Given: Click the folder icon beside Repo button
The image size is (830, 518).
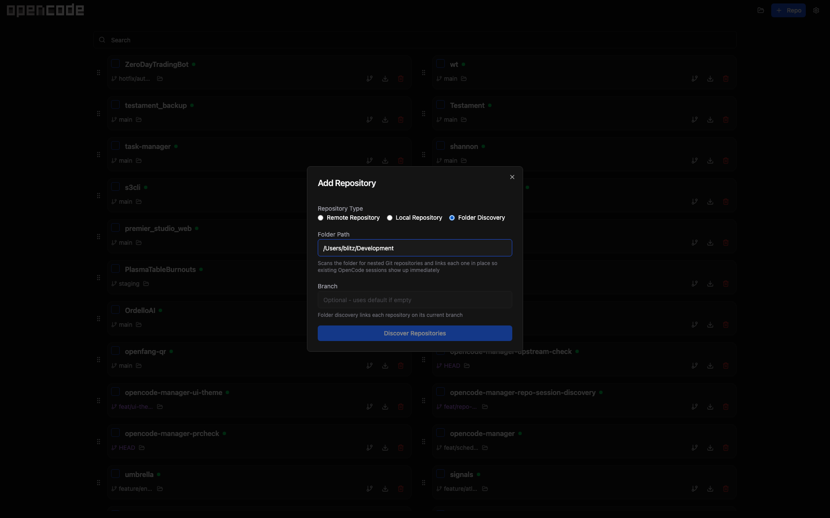Looking at the screenshot, I should tap(761, 10).
